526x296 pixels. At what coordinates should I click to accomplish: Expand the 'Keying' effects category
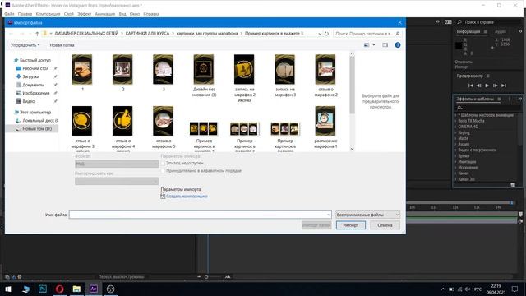click(x=455, y=133)
